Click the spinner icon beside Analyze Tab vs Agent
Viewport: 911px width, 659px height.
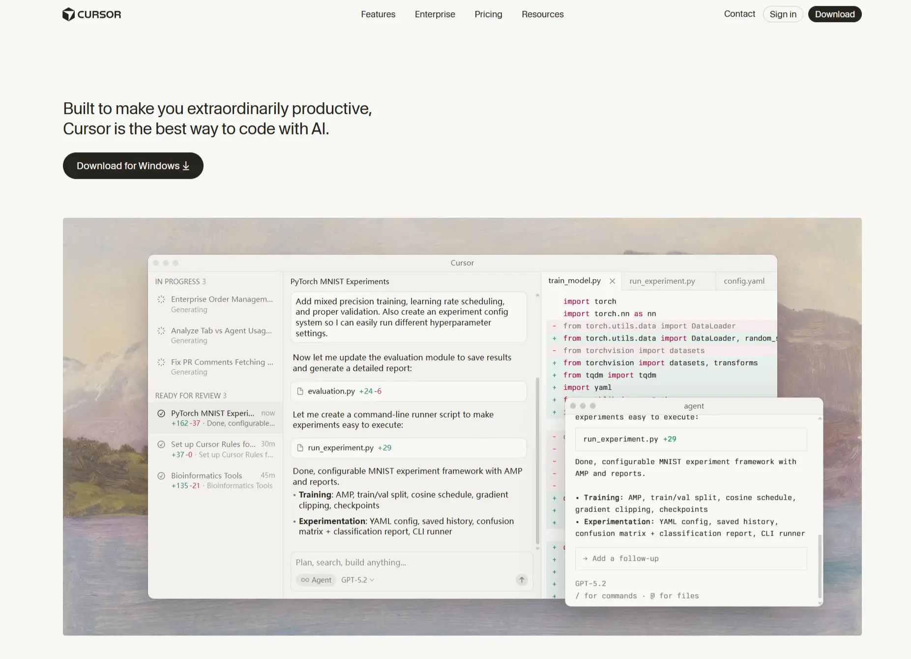pos(161,331)
